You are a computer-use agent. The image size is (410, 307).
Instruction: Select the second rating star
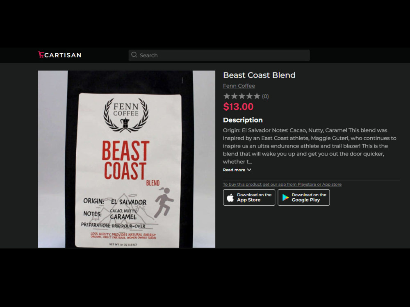point(234,96)
